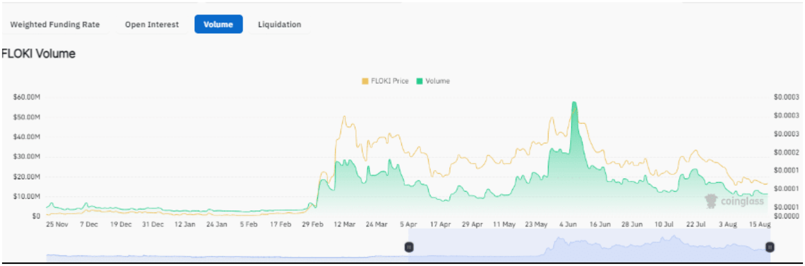The width and height of the screenshot is (805, 266).
Task: Click the 3 Aug date label
Action: pyautogui.click(x=728, y=224)
